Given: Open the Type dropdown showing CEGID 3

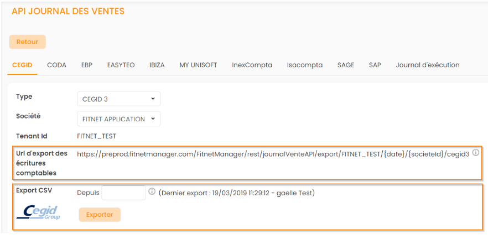Looking at the screenshot, I should tap(118, 99).
